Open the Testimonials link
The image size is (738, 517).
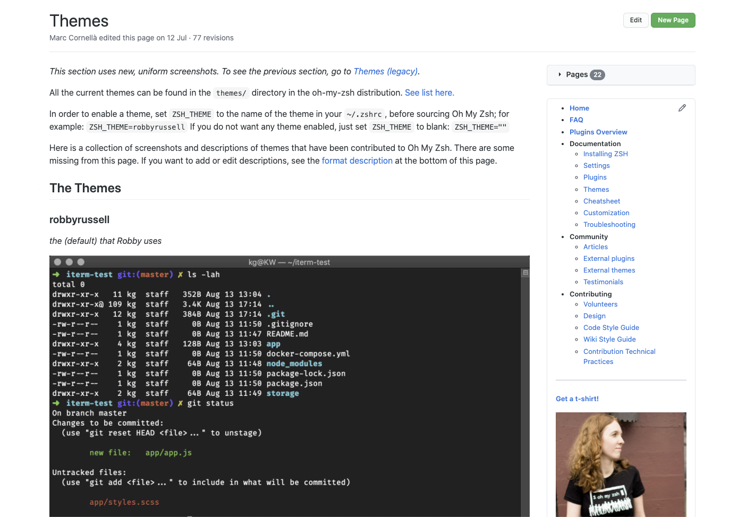[603, 282]
